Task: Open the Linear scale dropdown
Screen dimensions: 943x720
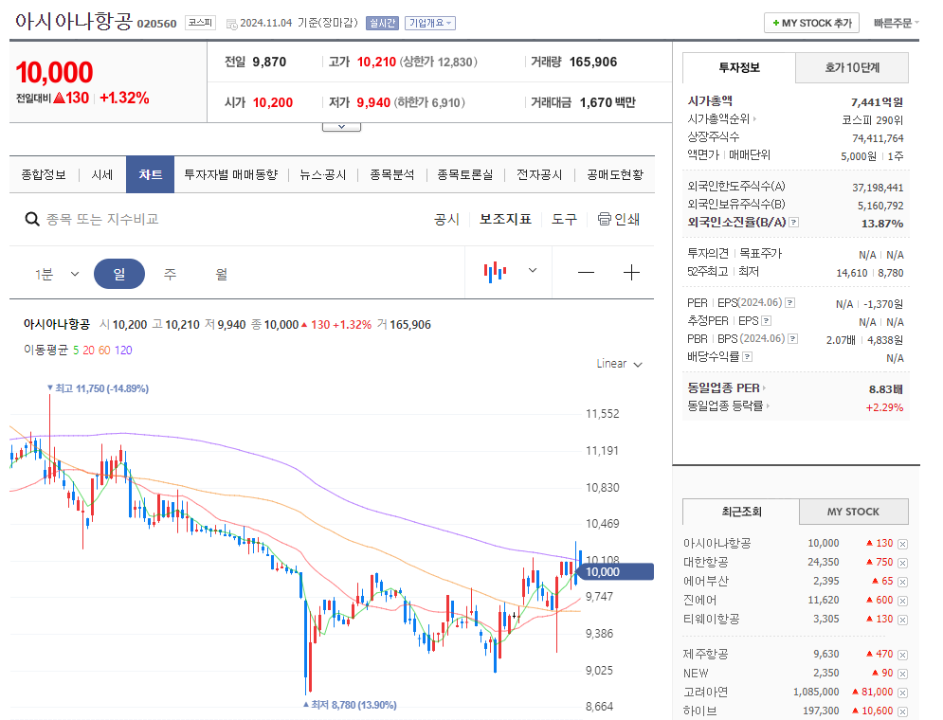Action: point(620,364)
